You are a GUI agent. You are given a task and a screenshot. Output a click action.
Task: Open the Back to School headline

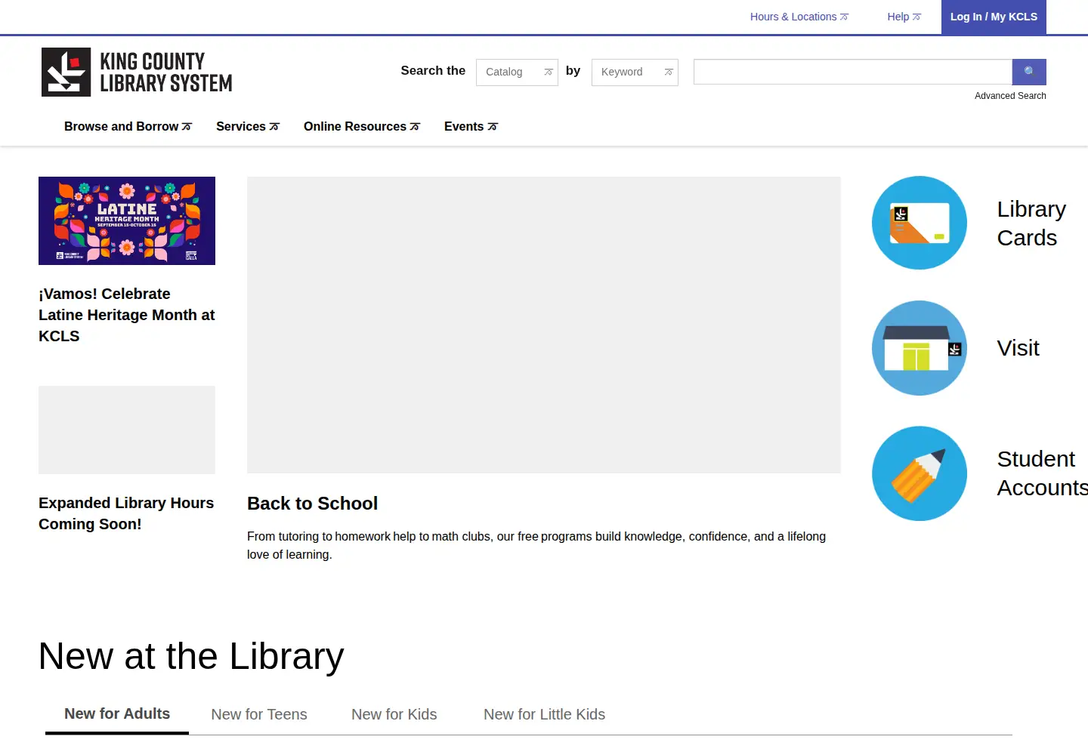click(x=313, y=504)
